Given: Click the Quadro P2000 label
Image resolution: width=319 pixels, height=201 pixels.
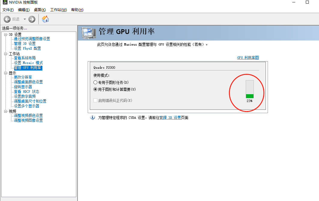Looking at the screenshot, I should [104, 67].
